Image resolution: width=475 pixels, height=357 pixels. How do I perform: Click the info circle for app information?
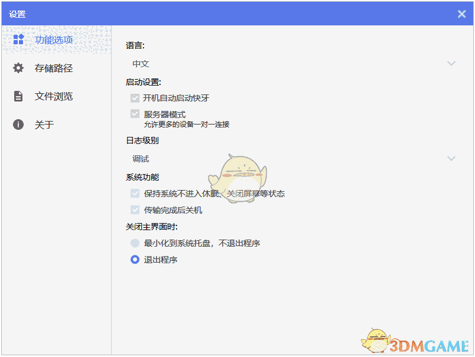(x=18, y=124)
